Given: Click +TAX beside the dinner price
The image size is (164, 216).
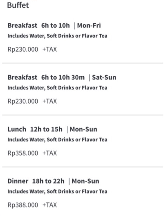Looking at the screenshot, I should coord(50,205).
